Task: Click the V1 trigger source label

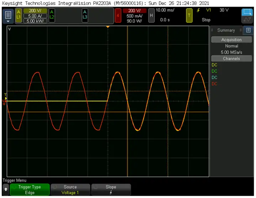Action: tap(208, 10)
